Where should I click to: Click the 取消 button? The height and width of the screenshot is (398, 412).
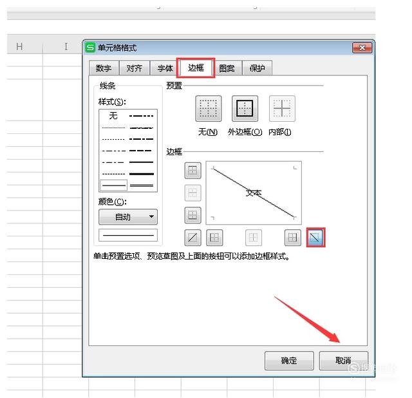[x=343, y=361]
